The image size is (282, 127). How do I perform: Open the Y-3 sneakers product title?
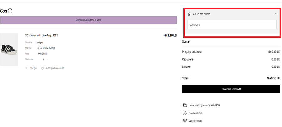click(x=41, y=35)
